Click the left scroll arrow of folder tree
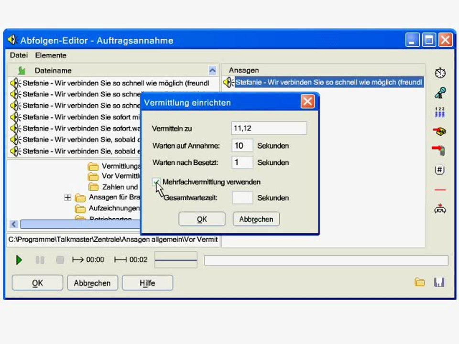 [14, 225]
